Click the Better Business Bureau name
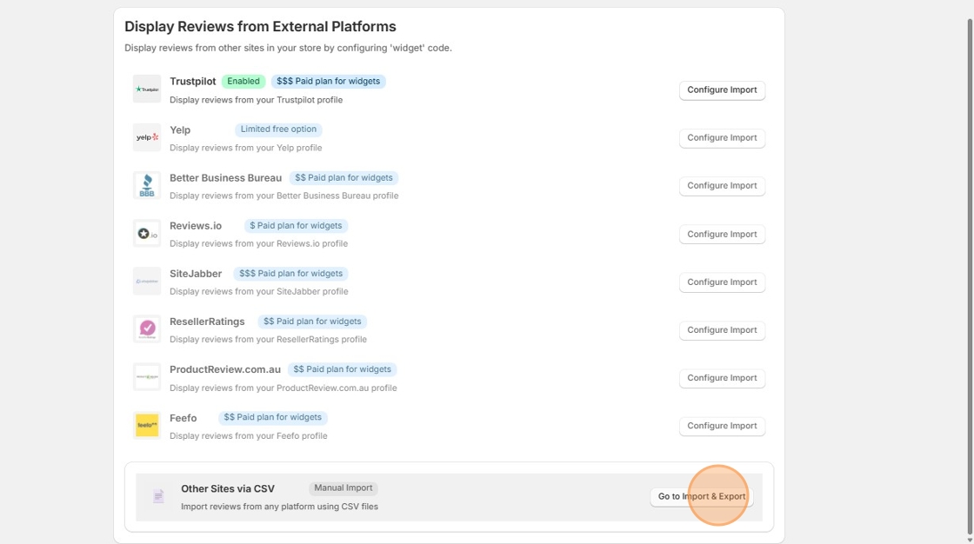Image resolution: width=974 pixels, height=544 pixels. (225, 177)
